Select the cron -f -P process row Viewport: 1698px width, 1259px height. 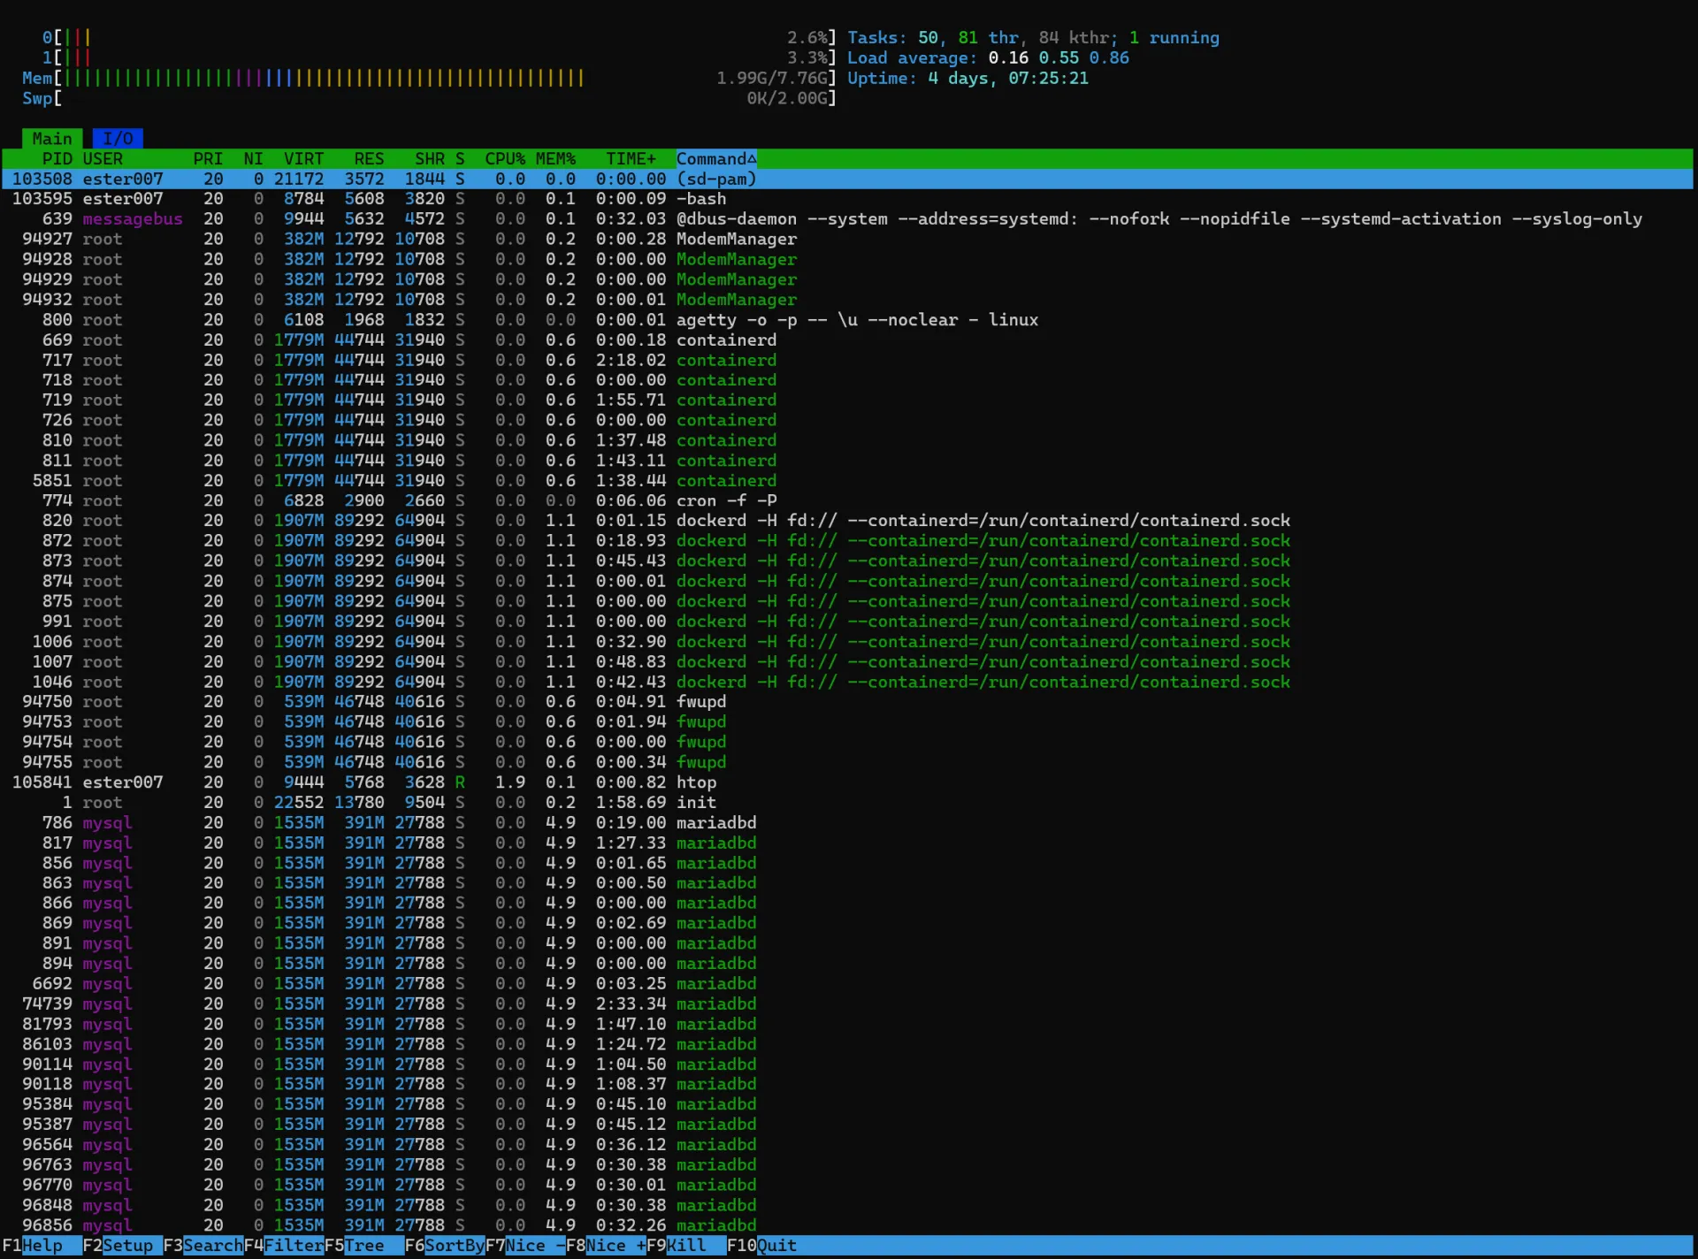pyautogui.click(x=847, y=501)
